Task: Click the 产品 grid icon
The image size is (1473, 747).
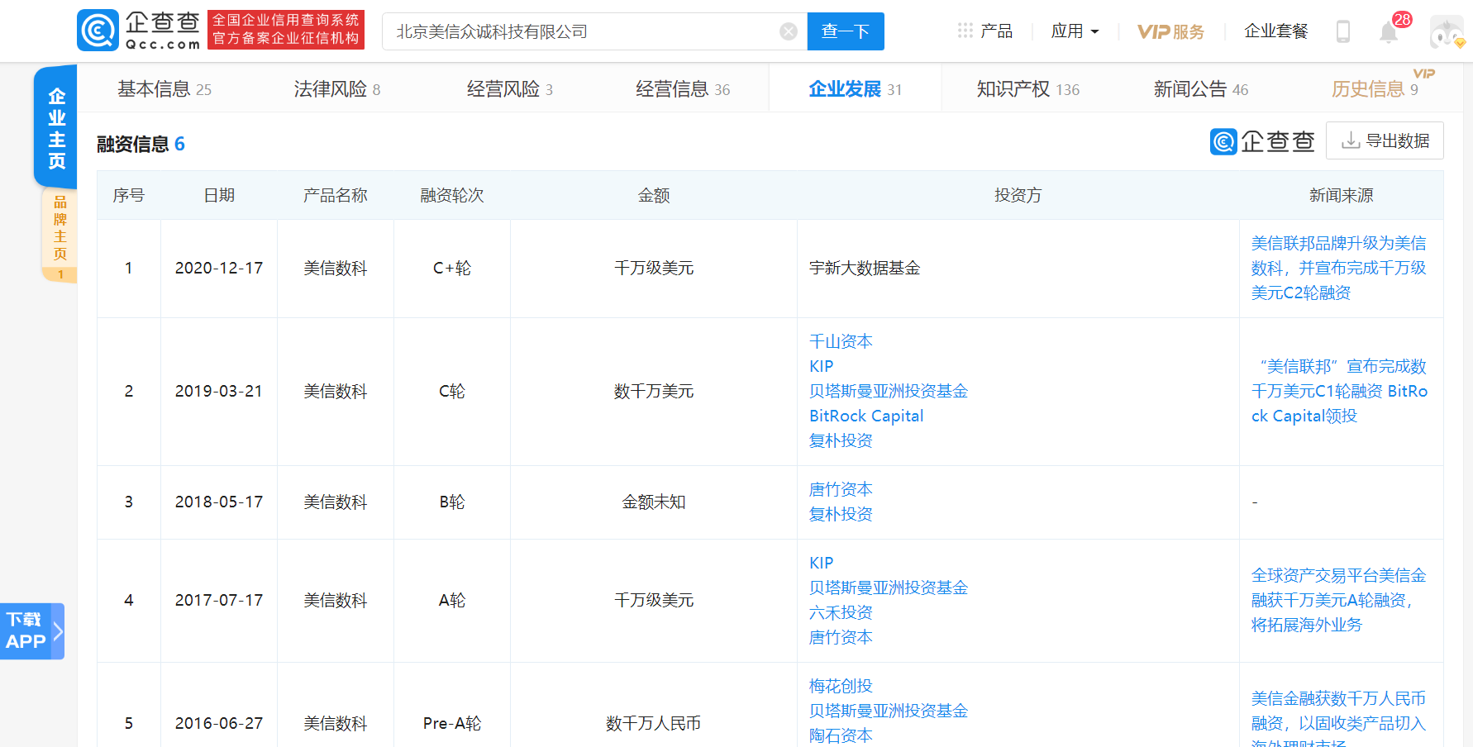Action: 965,31
